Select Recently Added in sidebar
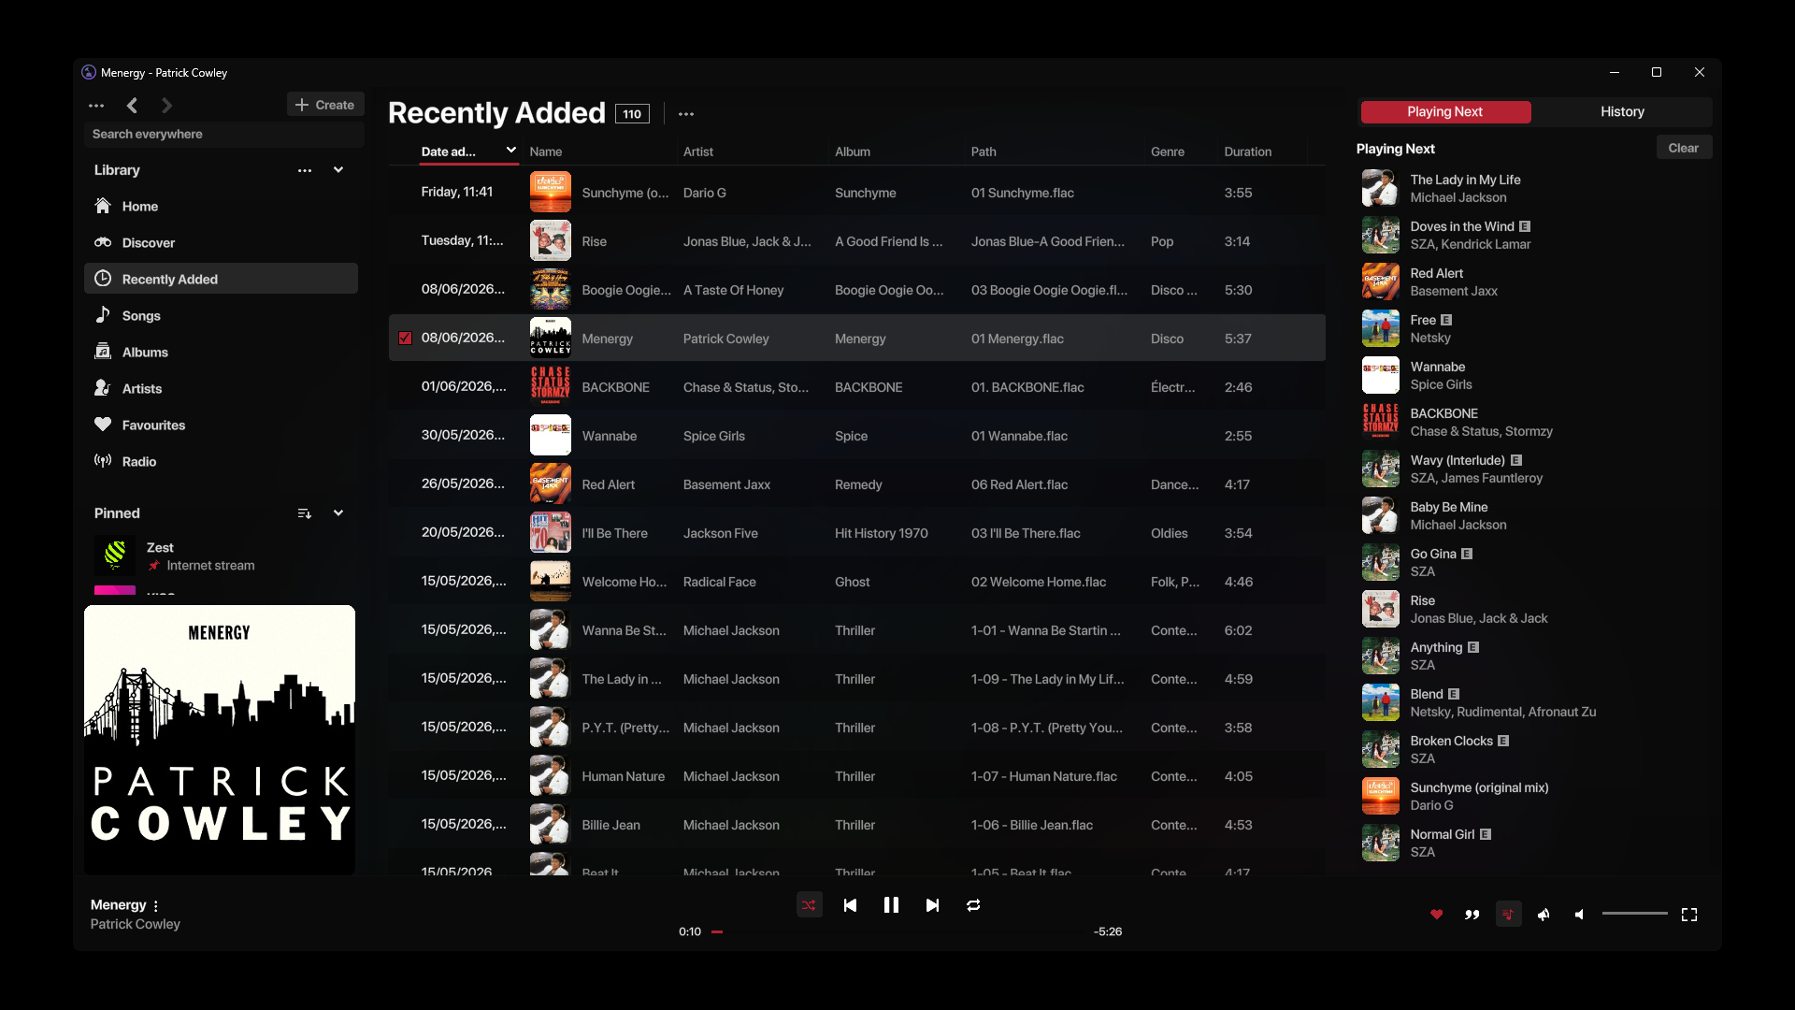This screenshot has height=1010, width=1795. coord(221,279)
